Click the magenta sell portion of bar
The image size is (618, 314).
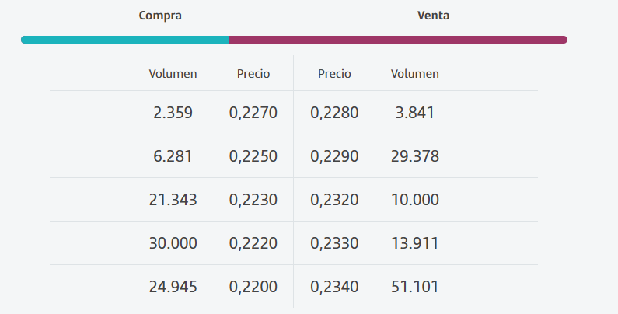397,40
